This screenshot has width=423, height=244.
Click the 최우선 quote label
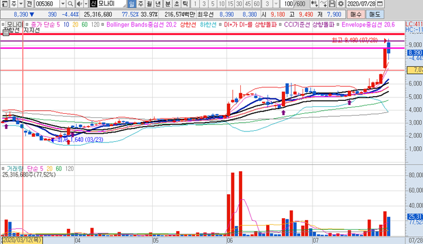(205, 14)
